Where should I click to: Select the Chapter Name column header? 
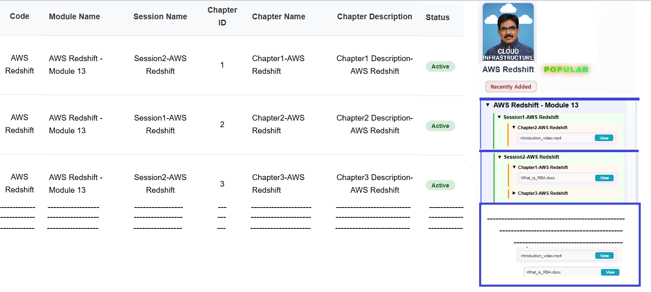pyautogui.click(x=279, y=17)
